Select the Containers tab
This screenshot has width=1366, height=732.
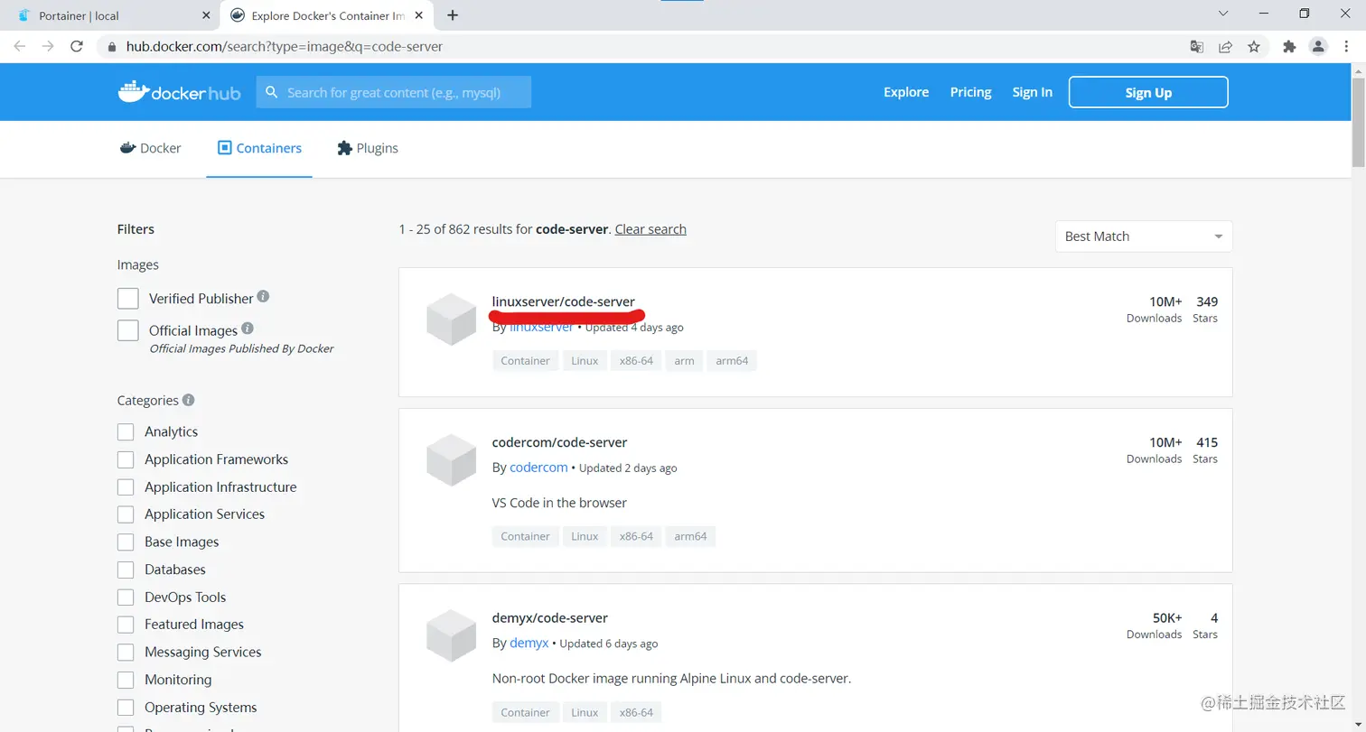tap(259, 148)
